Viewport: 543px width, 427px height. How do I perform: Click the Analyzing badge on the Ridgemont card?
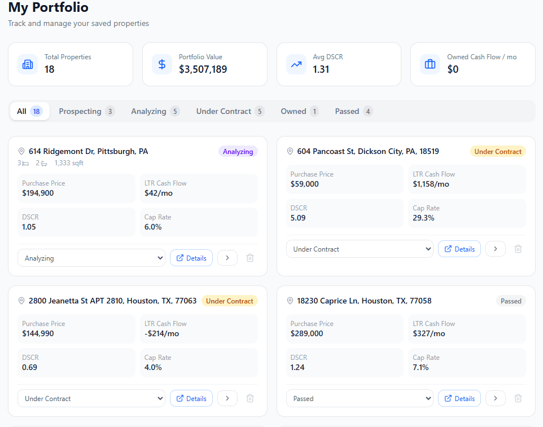(x=238, y=151)
